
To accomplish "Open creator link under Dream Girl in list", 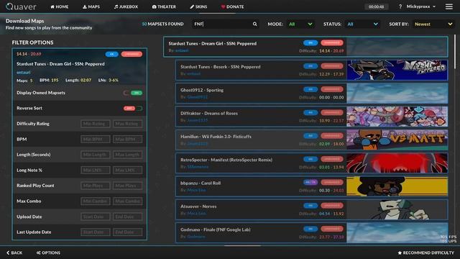I will pyautogui.click(x=182, y=50).
